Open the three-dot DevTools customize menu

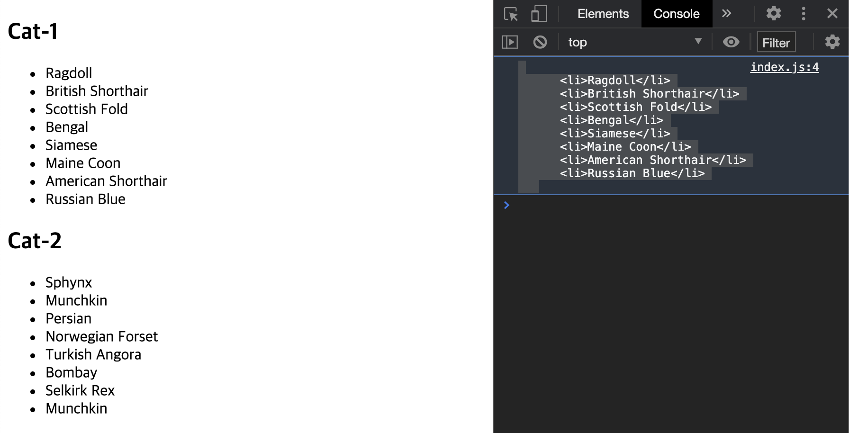pos(803,13)
